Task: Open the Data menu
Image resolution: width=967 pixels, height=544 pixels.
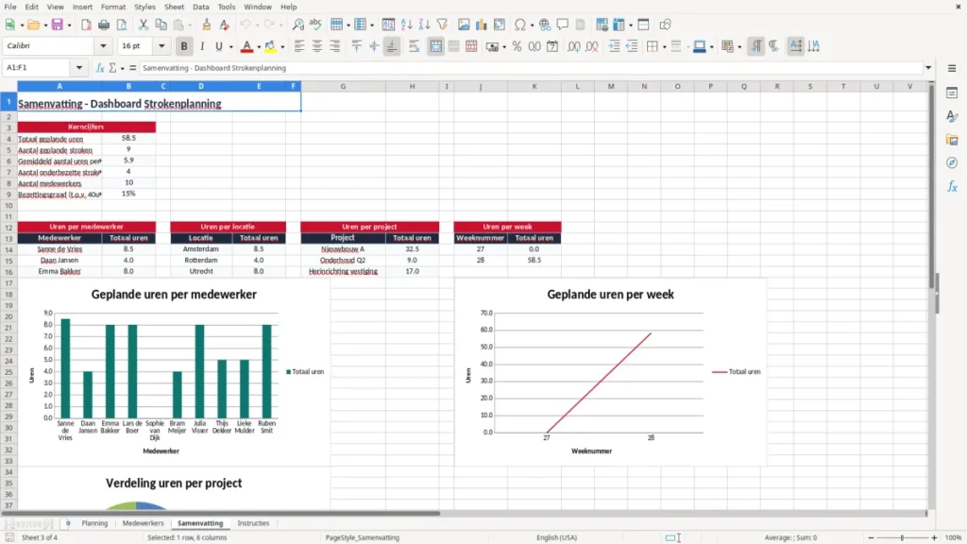Action: [x=200, y=7]
